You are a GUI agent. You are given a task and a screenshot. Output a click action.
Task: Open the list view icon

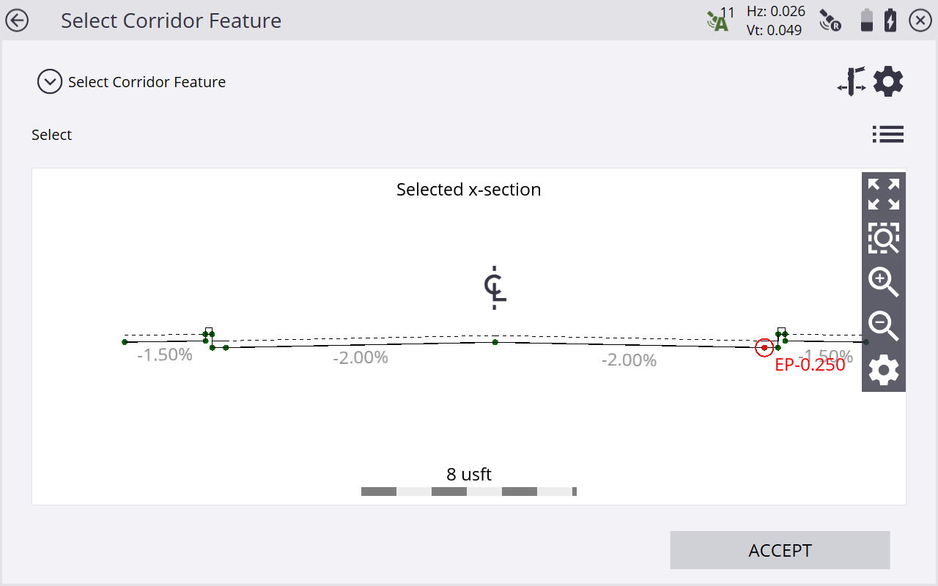tap(887, 135)
